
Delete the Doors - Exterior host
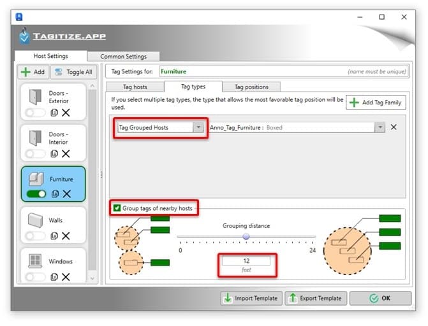66,113
